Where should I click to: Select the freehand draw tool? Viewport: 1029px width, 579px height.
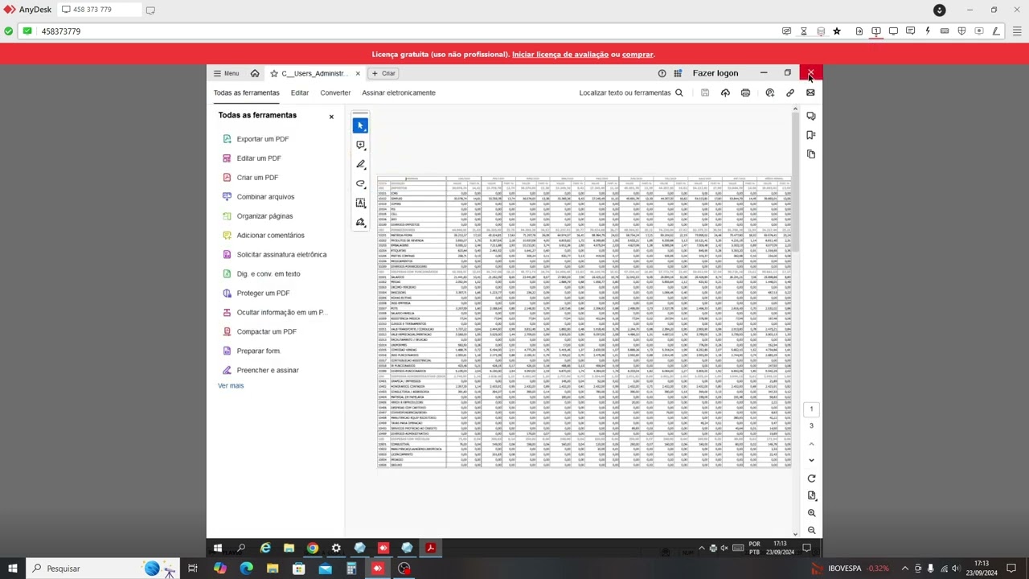[360, 184]
